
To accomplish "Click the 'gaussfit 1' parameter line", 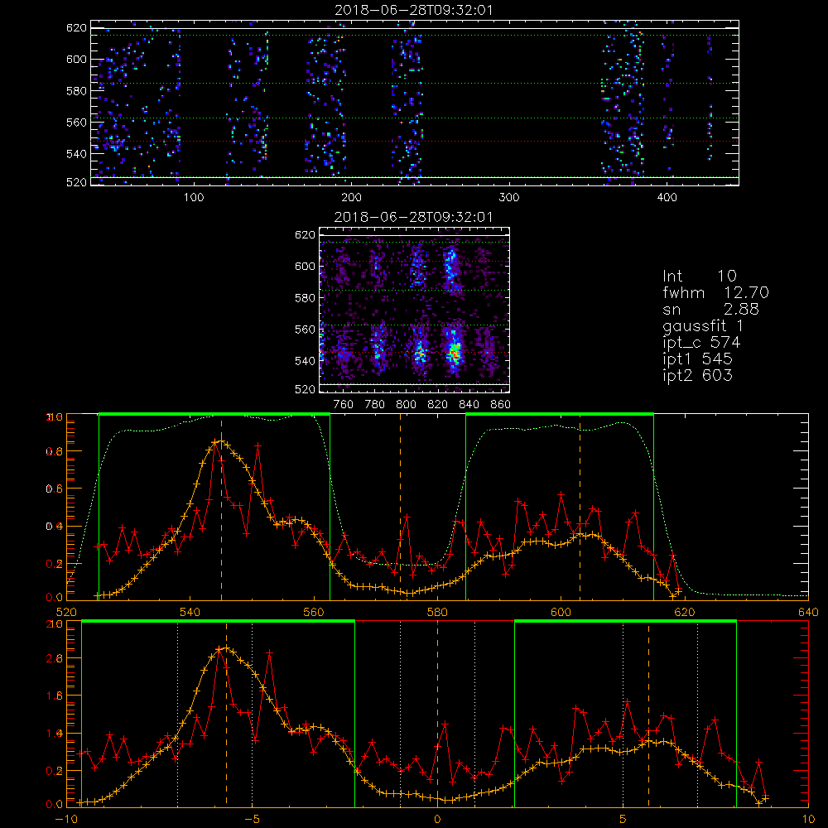I will click(x=703, y=325).
